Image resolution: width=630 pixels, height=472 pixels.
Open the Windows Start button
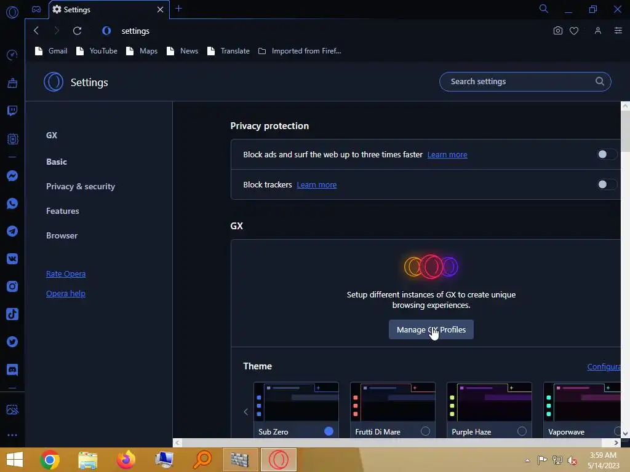15,460
